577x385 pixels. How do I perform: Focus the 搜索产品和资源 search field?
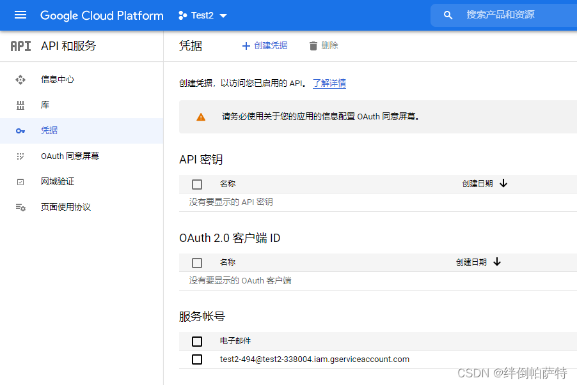[504, 15]
